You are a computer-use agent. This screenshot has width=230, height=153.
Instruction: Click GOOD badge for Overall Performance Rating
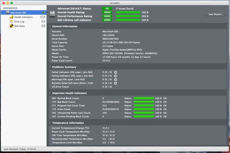(x=107, y=16)
